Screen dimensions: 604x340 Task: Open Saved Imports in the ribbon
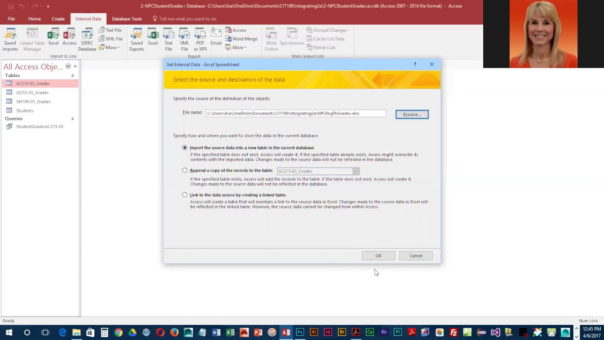(x=10, y=40)
